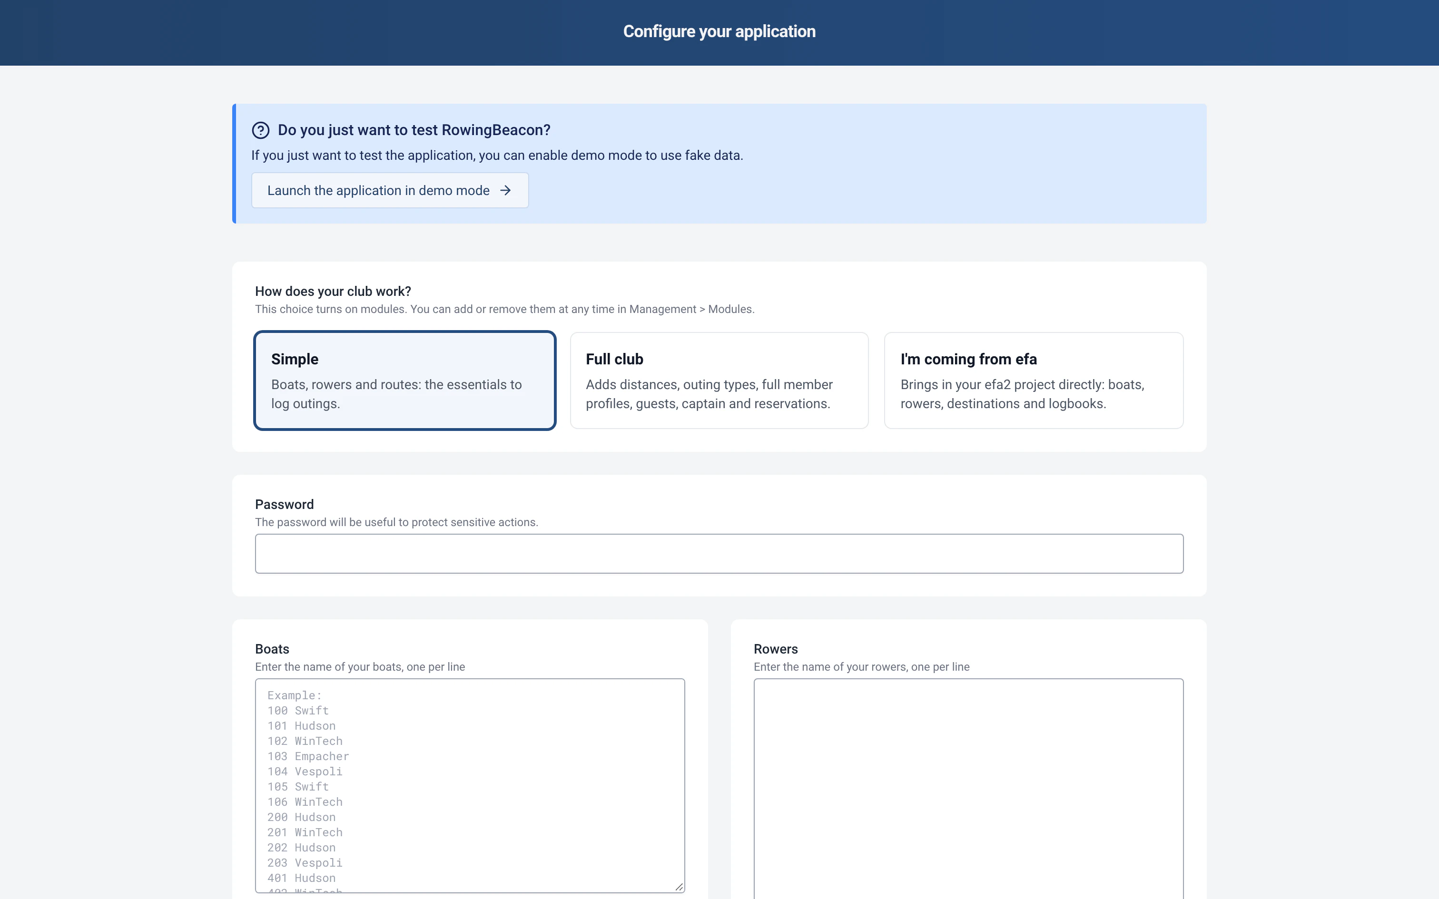
Task: Click the Configure your application title
Action: coord(719,31)
